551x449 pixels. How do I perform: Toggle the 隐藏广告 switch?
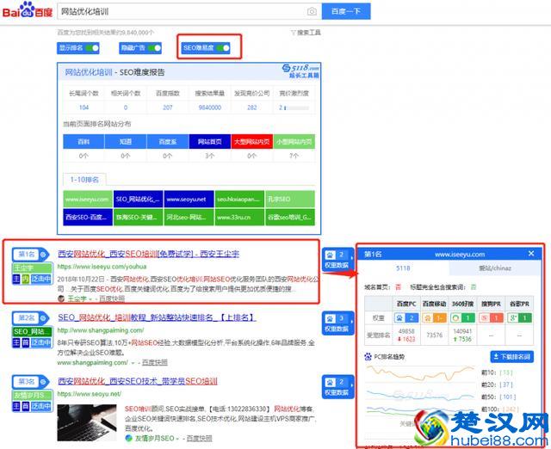[154, 48]
